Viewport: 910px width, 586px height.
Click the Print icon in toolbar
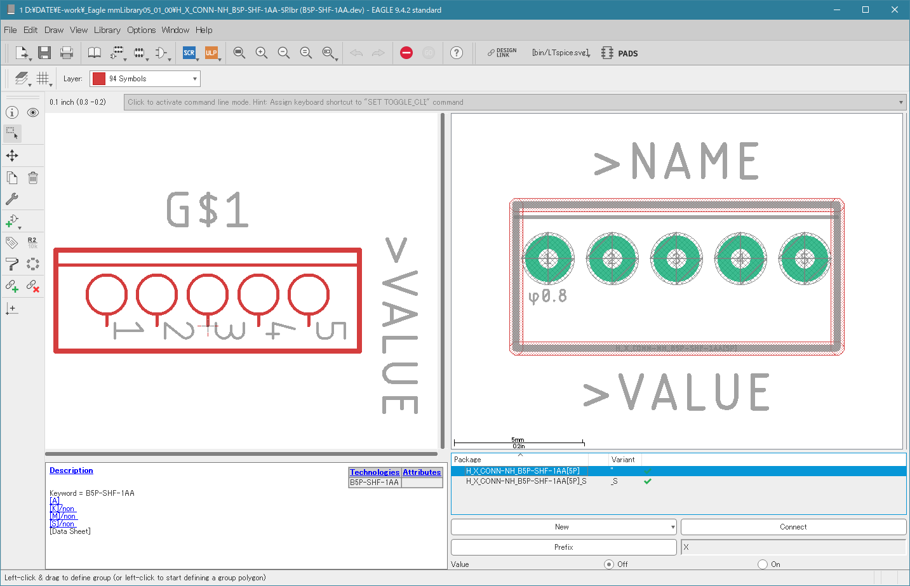pos(67,53)
